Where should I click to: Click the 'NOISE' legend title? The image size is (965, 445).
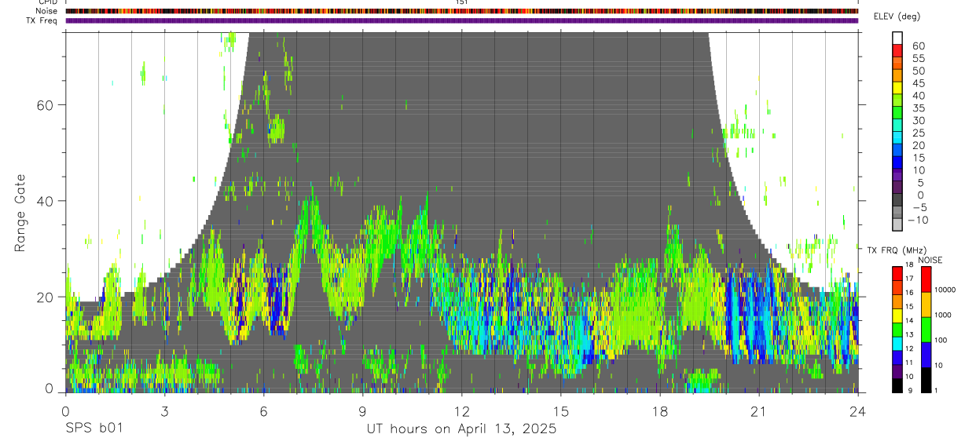930,260
